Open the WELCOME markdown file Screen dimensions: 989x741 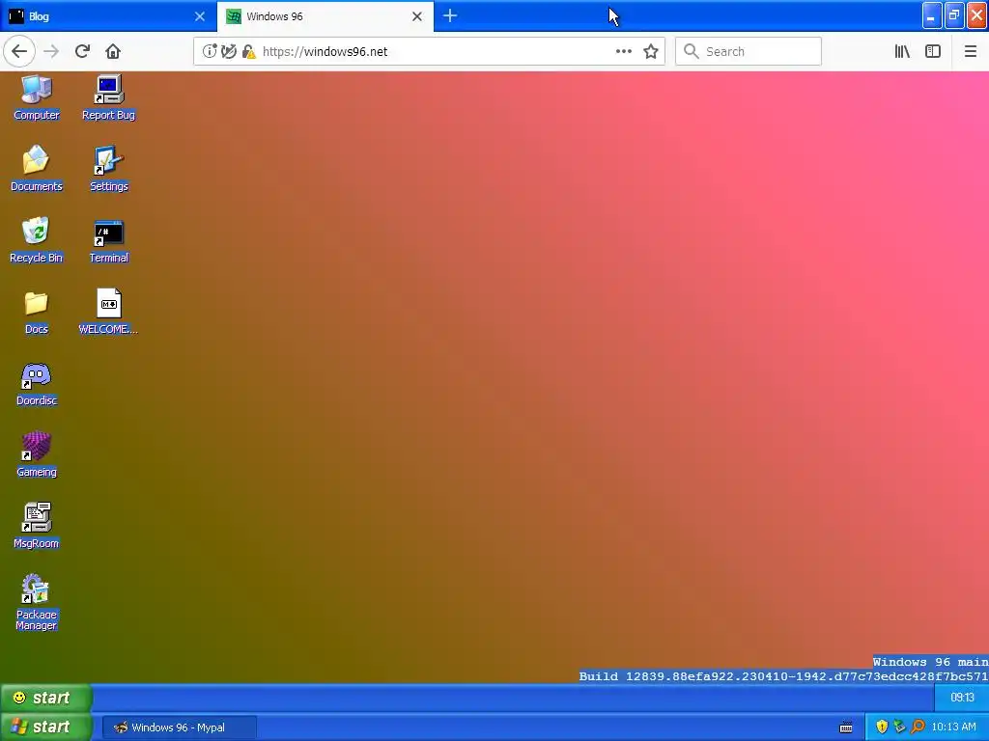pos(108,312)
